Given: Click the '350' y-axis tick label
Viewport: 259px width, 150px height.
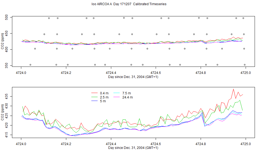Looking at the screenshot, I should [x=7, y=65].
